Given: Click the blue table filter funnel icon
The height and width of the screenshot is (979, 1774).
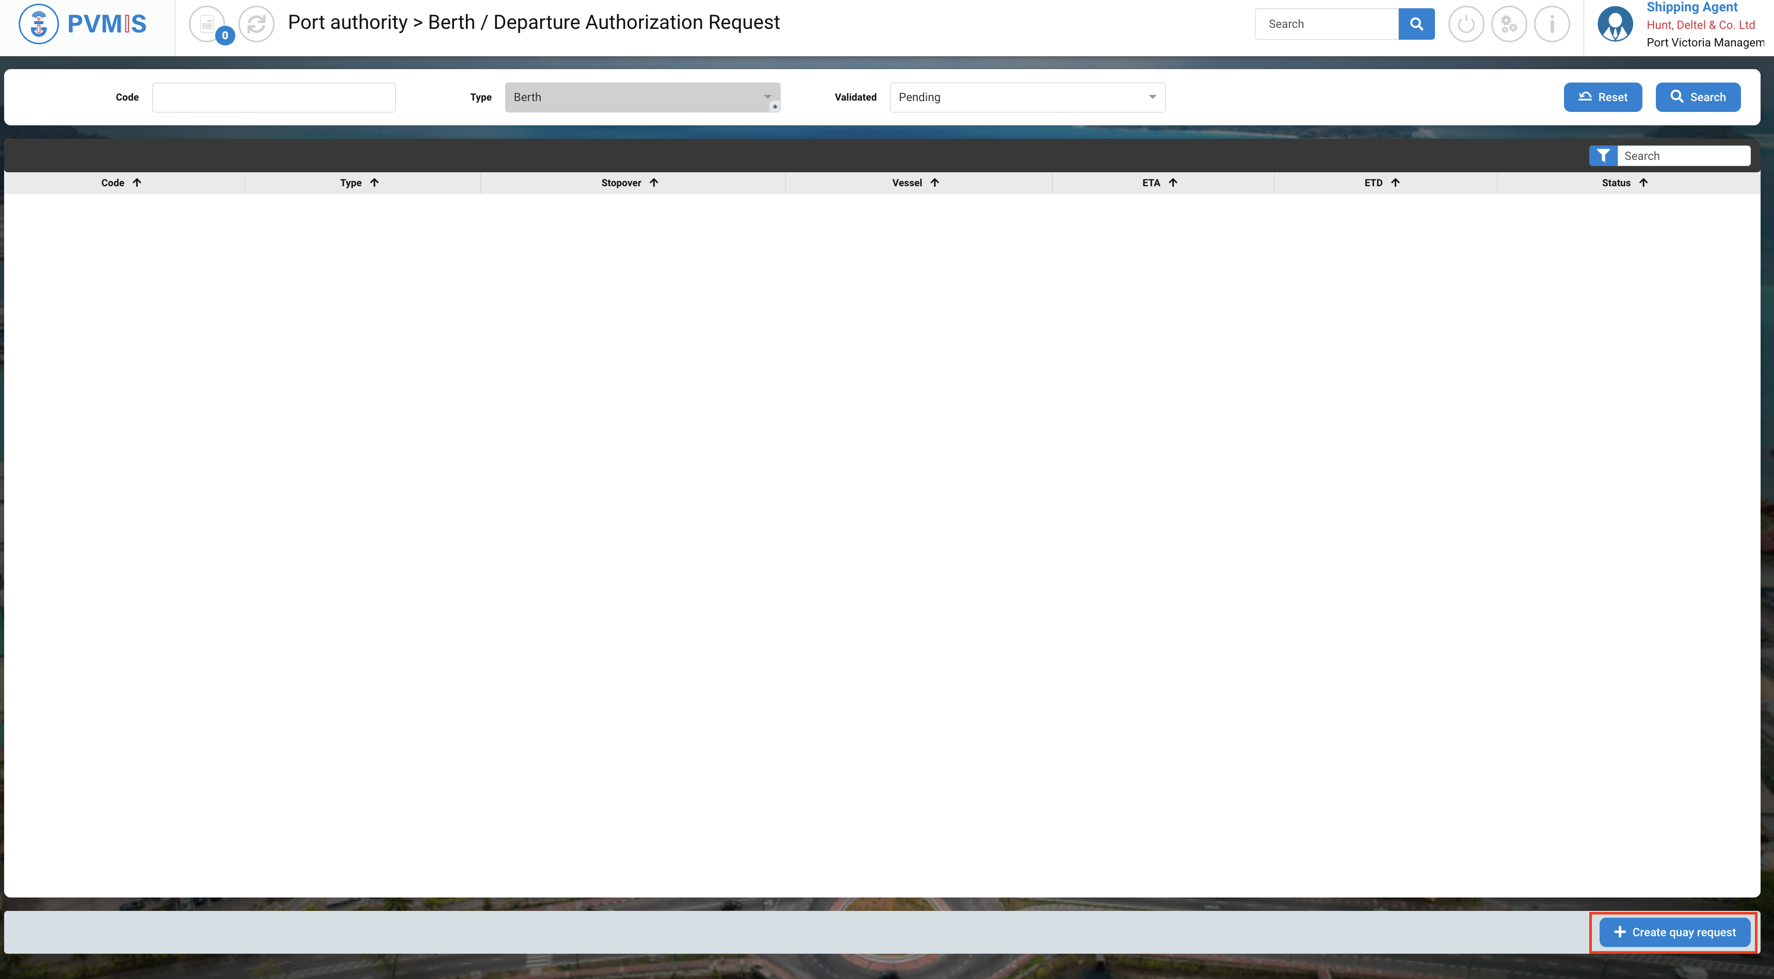Looking at the screenshot, I should pos(1603,156).
